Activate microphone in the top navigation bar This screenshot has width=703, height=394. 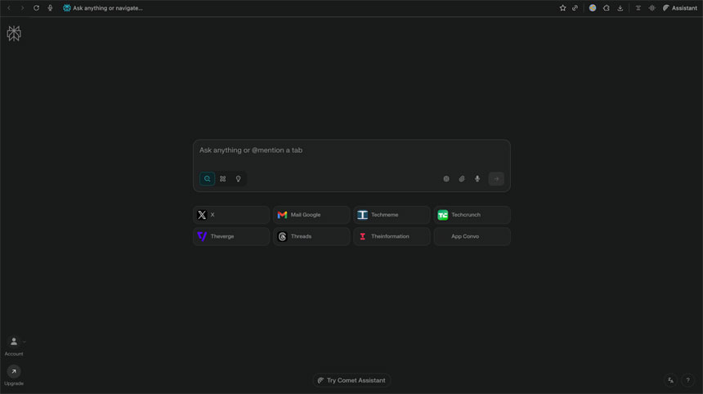[x=50, y=8]
